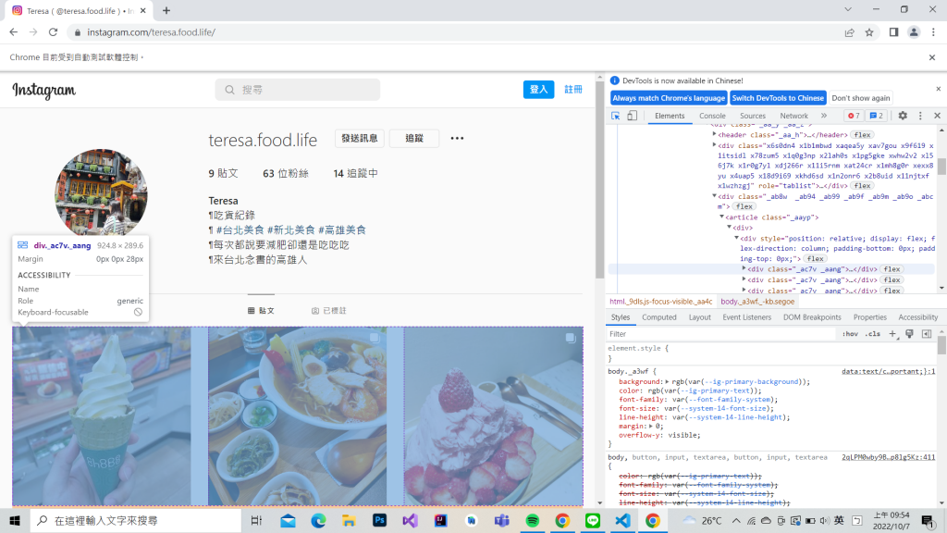Screen dimensions: 947x533
Task: Open the DOM Breakpoints tab
Action: point(812,317)
